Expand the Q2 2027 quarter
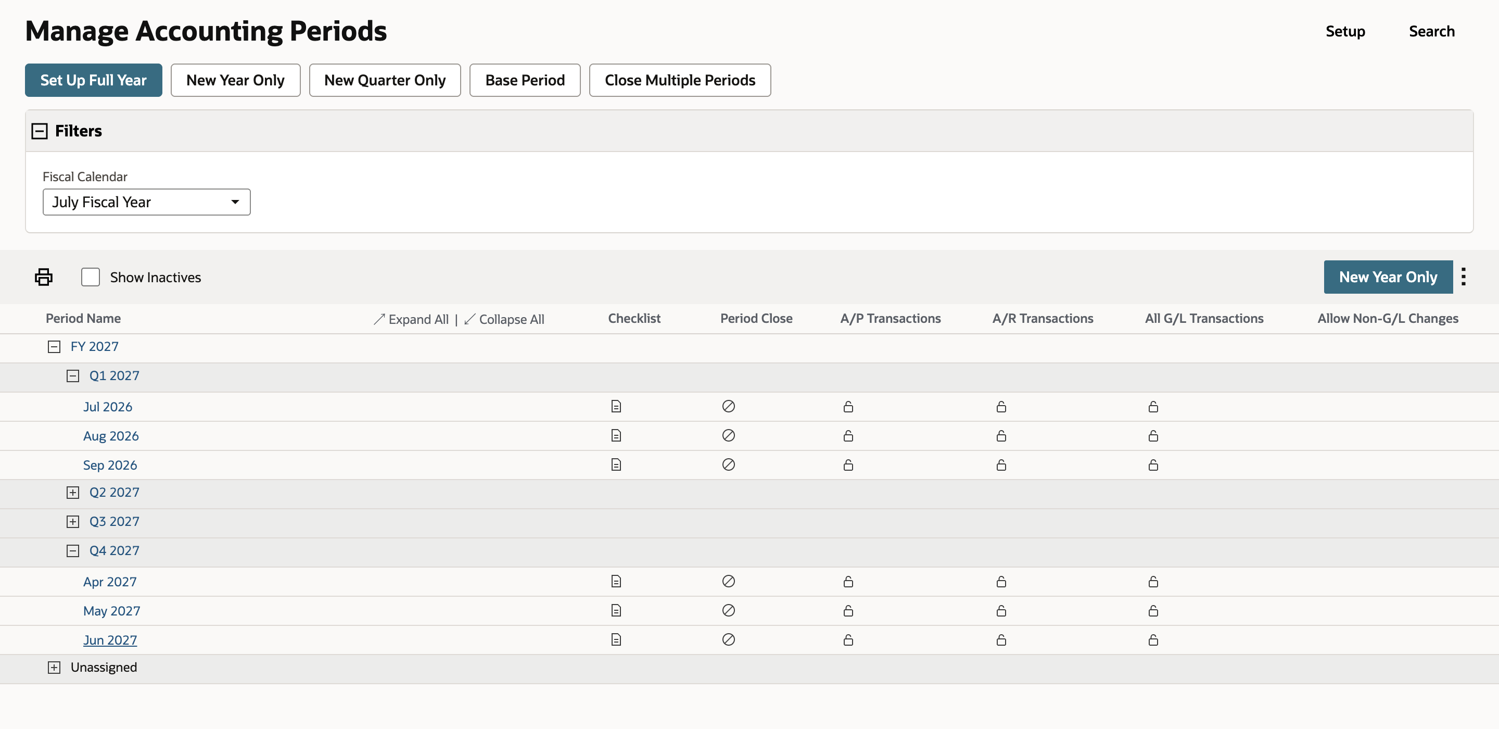Screen dimensions: 1499x729 point(73,493)
